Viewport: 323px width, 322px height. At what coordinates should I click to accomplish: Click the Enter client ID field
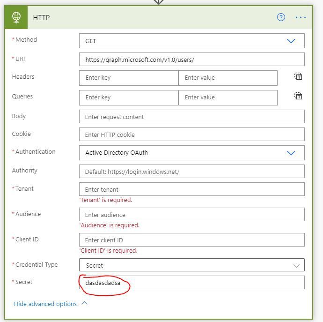pyautogui.click(x=192, y=240)
